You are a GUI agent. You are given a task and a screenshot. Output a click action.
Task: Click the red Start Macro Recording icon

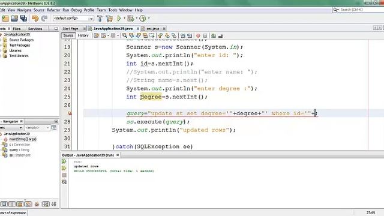click(198, 36)
